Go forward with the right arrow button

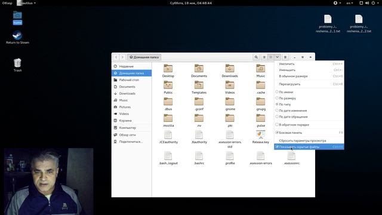(122, 57)
